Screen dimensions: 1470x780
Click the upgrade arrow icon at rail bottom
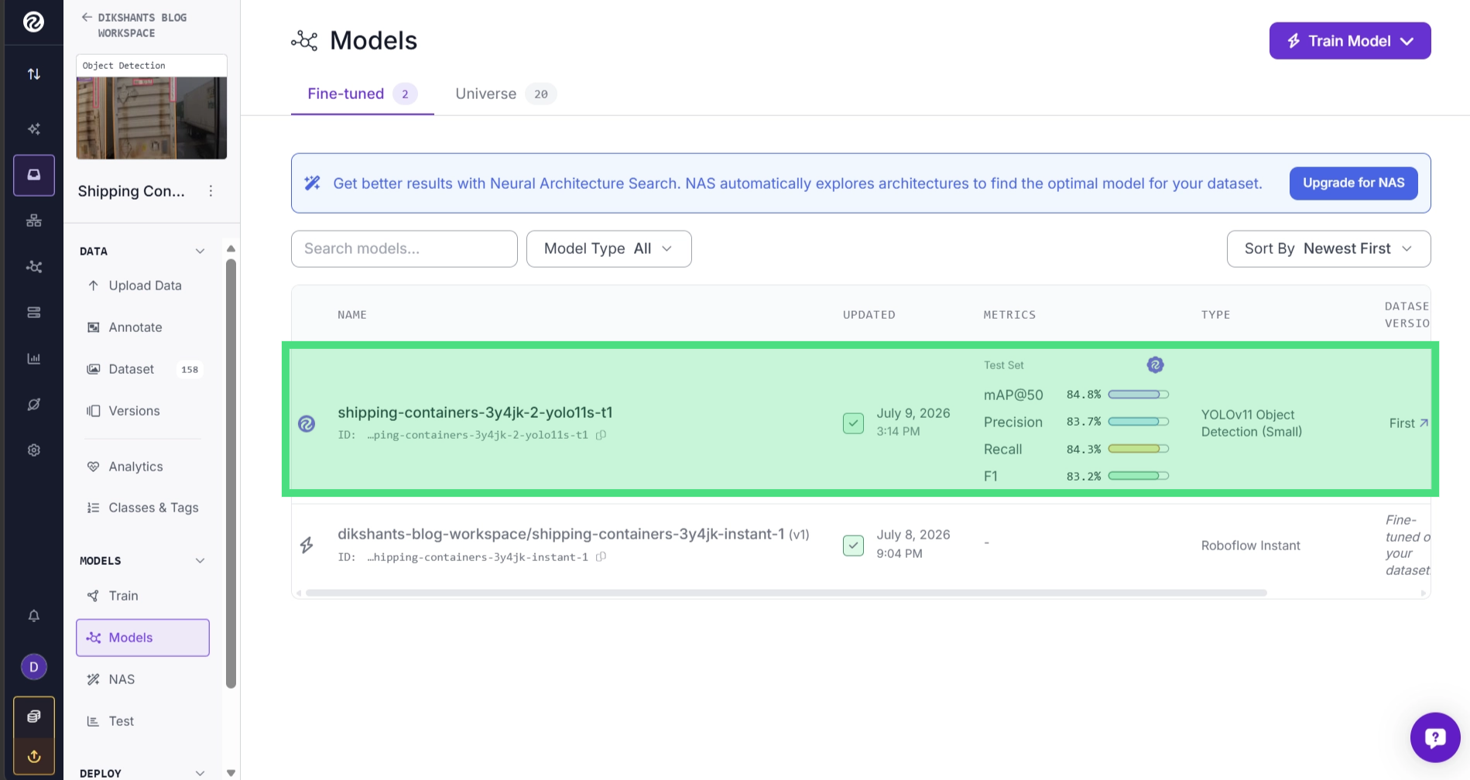[34, 756]
